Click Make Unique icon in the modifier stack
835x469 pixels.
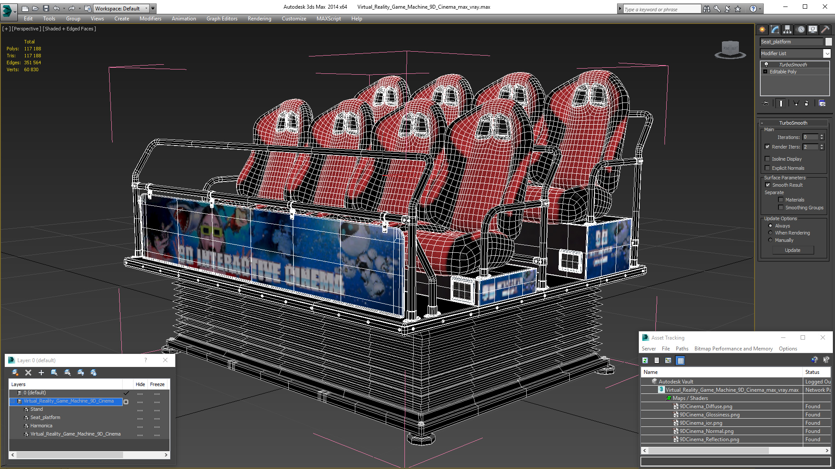[x=796, y=103]
